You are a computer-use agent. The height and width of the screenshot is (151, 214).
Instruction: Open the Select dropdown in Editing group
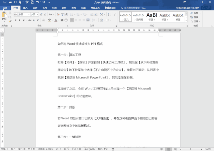(195, 21)
